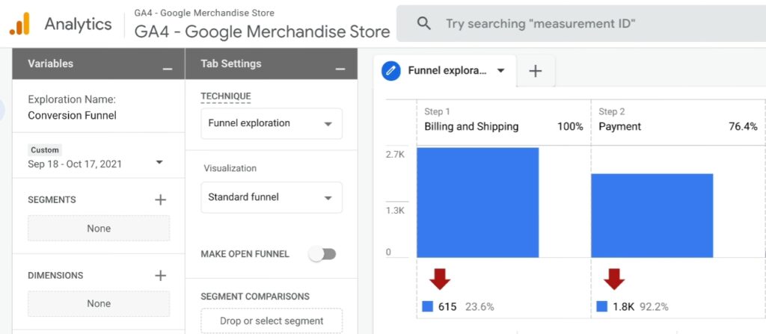Image resolution: width=766 pixels, height=334 pixels.
Task: Add a new exploration tab
Action: (x=535, y=71)
